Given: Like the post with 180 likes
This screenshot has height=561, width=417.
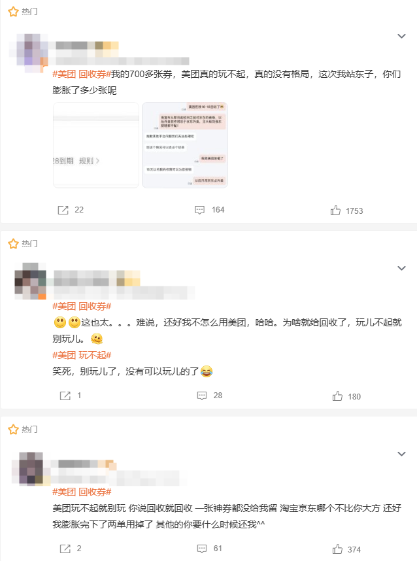Looking at the screenshot, I should pos(346,396).
